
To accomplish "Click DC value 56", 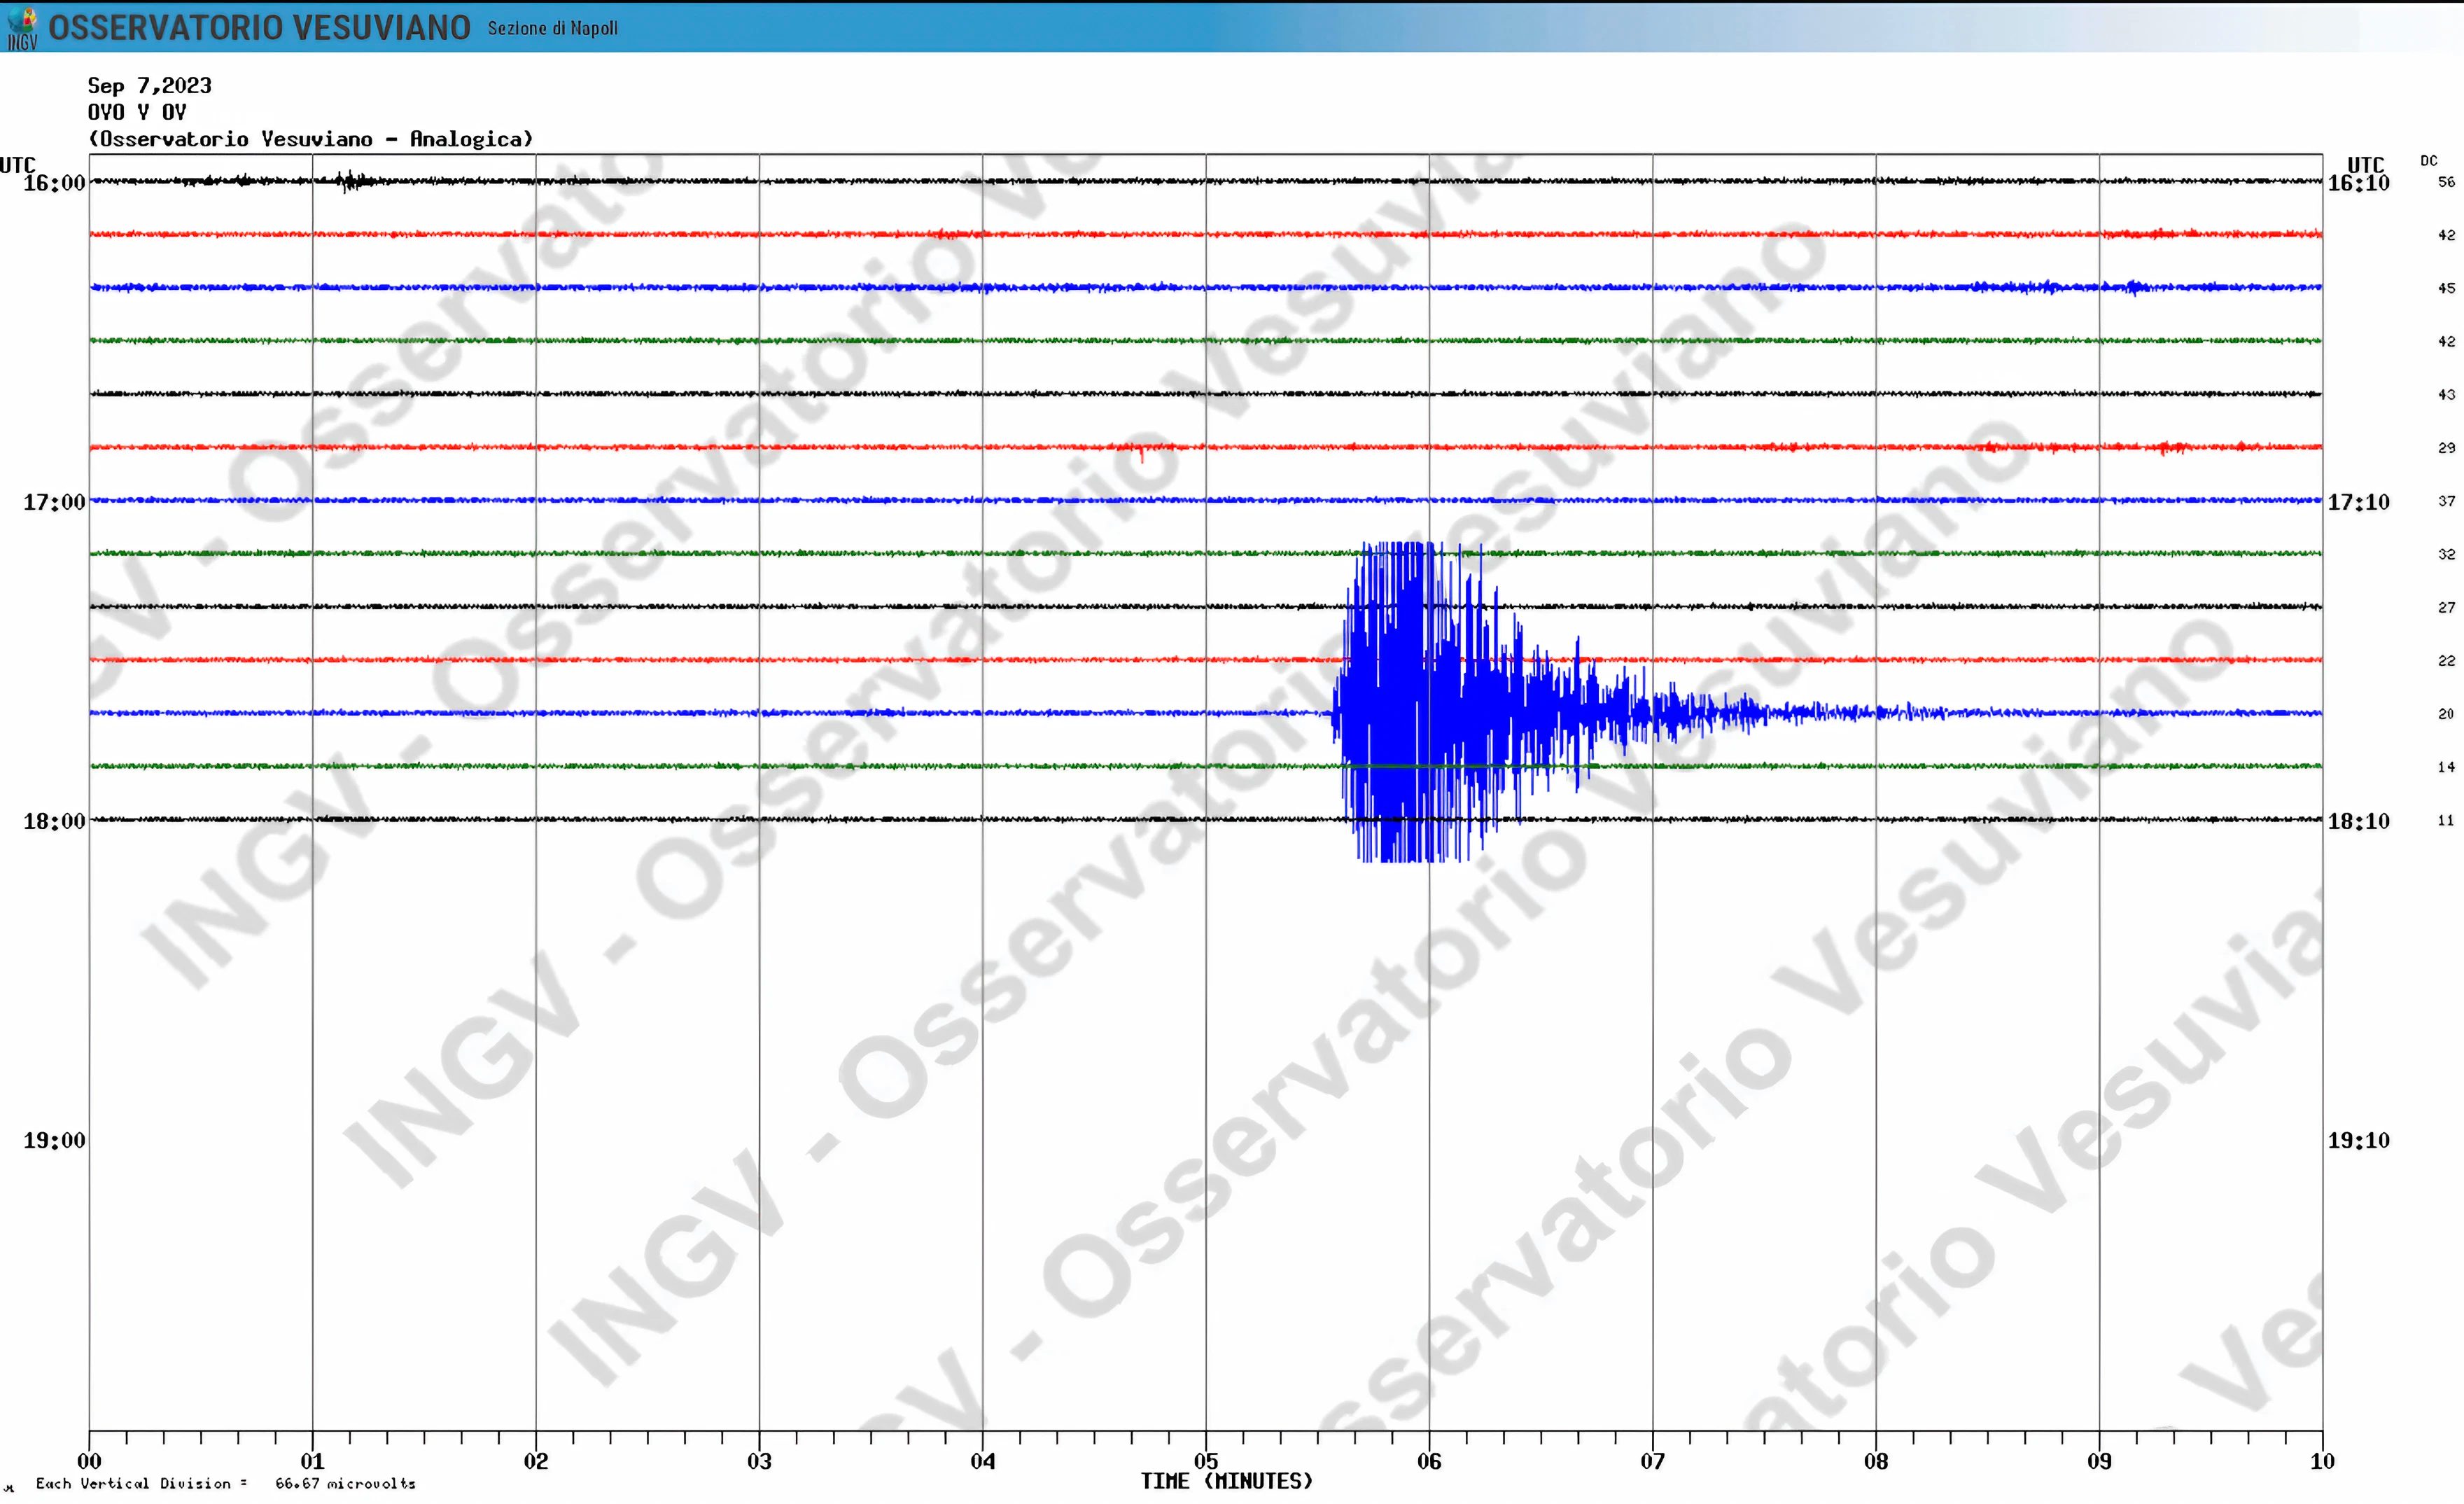I will tap(2446, 182).
